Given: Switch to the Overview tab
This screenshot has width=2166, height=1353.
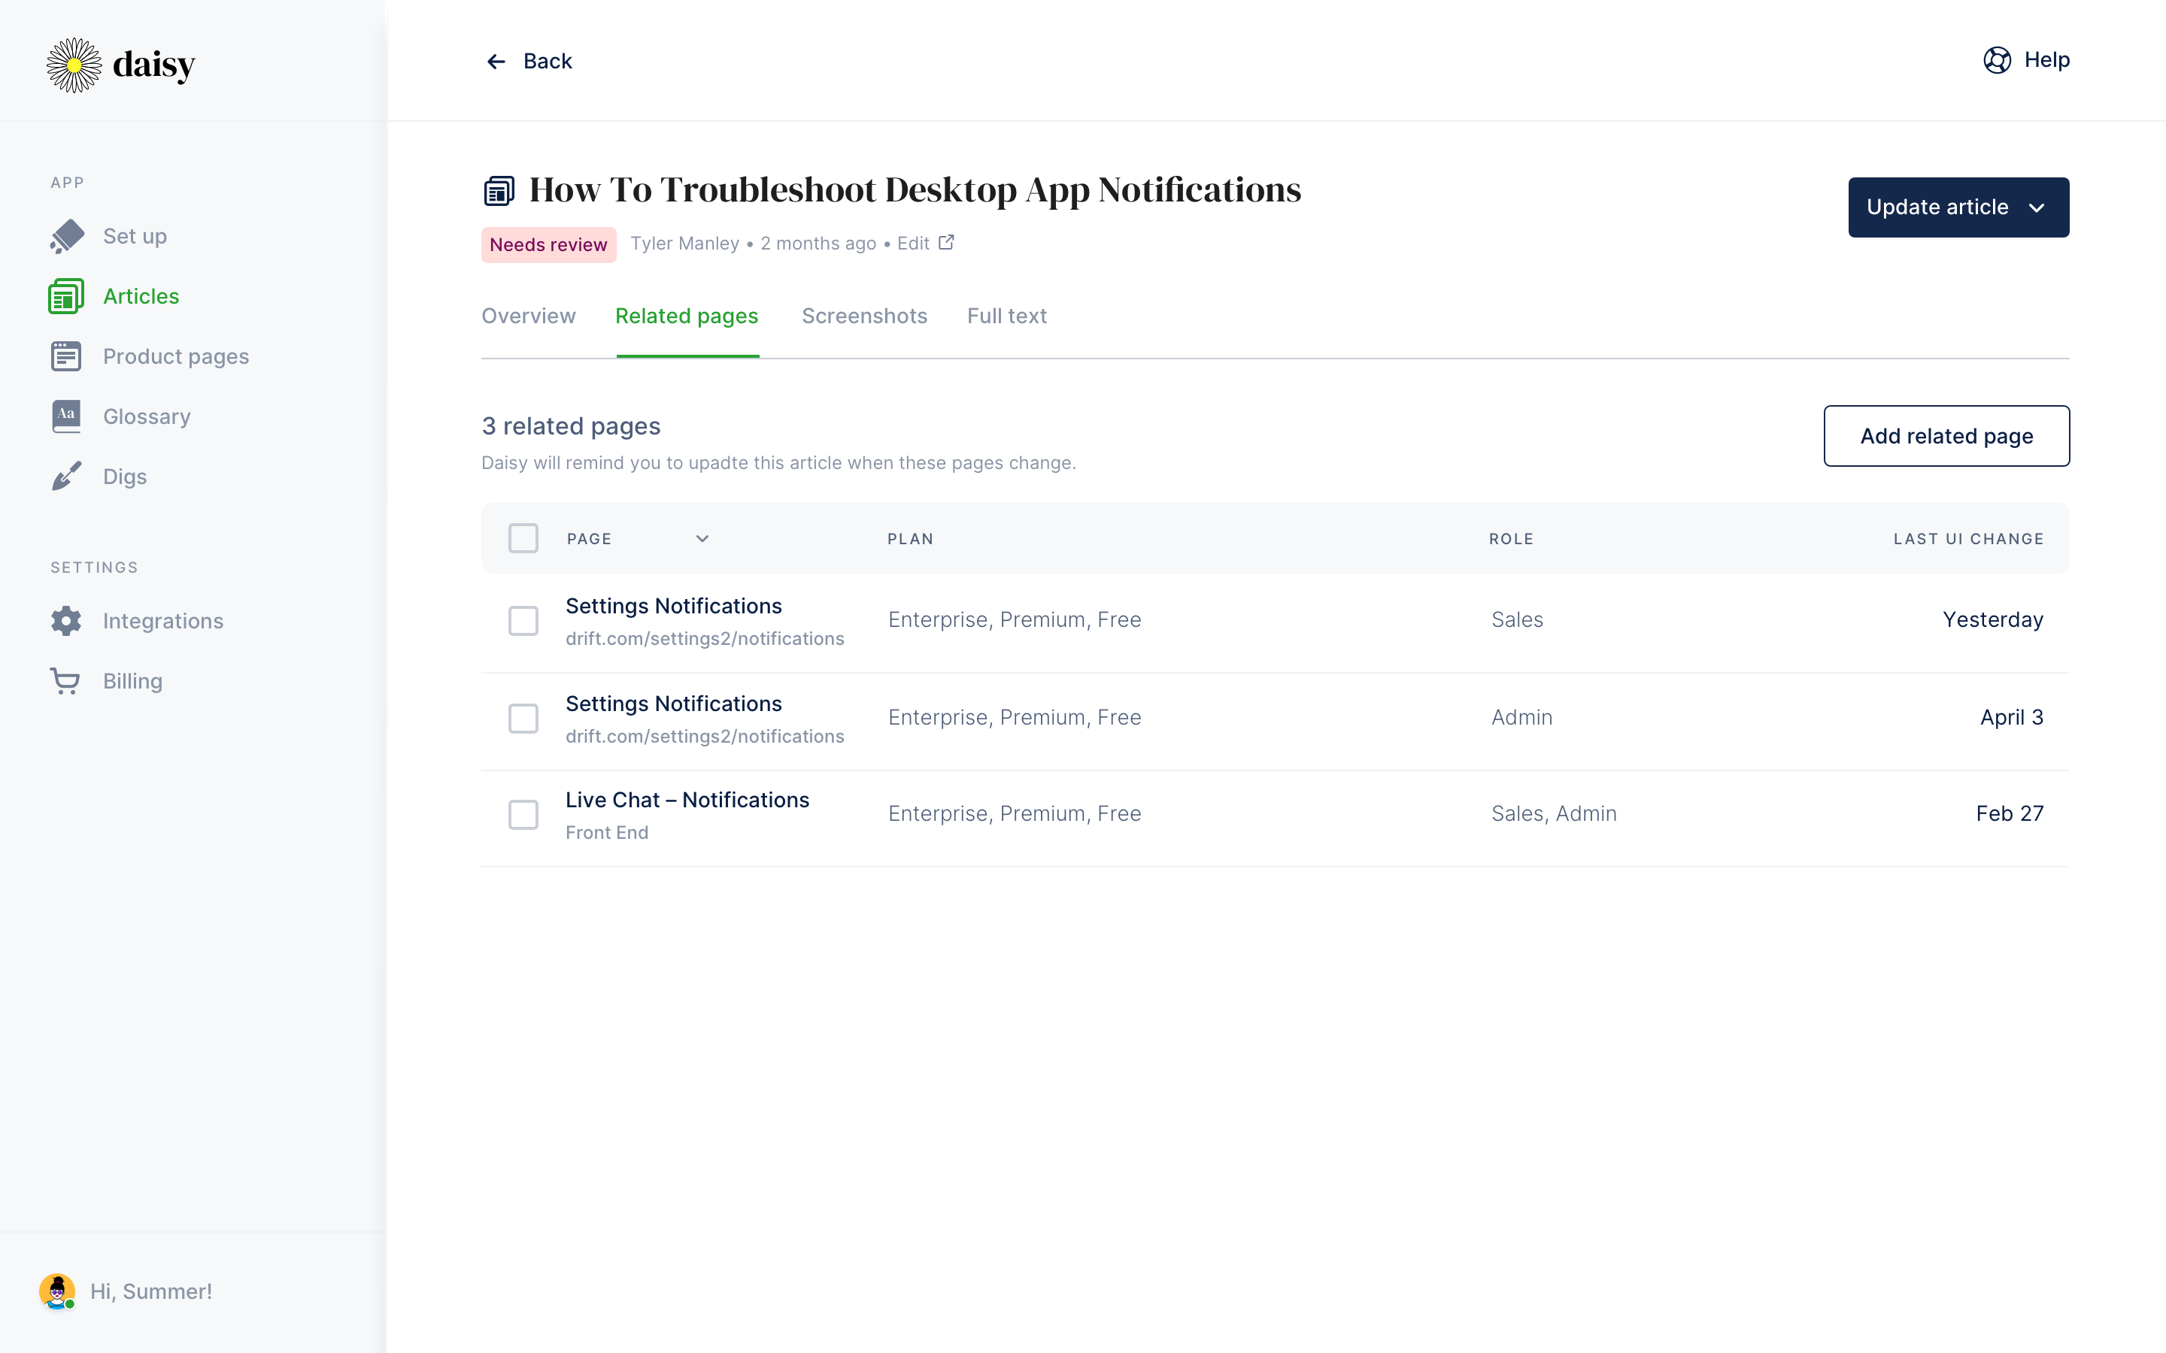Looking at the screenshot, I should coord(529,315).
